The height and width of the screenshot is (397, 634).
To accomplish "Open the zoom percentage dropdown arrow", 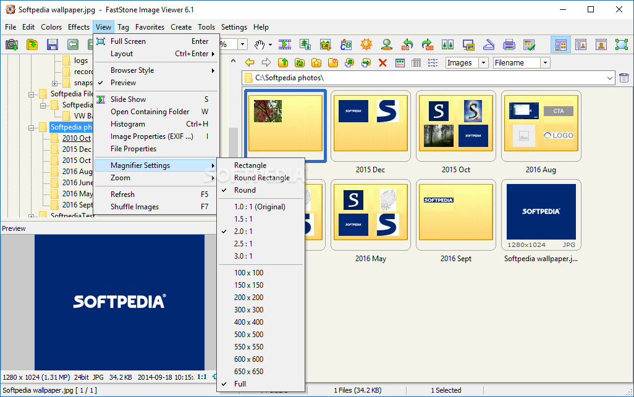I will [243, 44].
